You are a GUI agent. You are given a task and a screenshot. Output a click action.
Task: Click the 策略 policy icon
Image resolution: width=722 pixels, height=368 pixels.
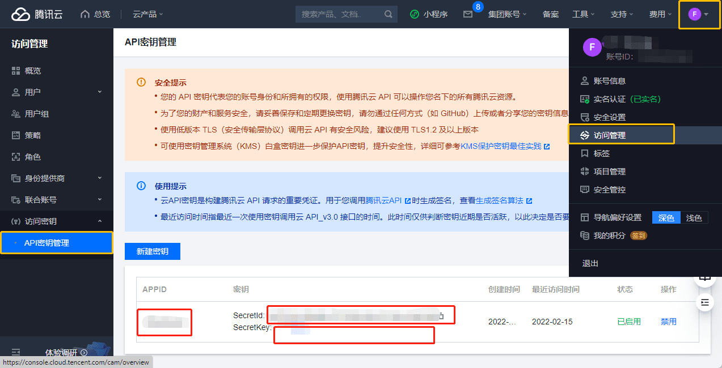(x=16, y=135)
